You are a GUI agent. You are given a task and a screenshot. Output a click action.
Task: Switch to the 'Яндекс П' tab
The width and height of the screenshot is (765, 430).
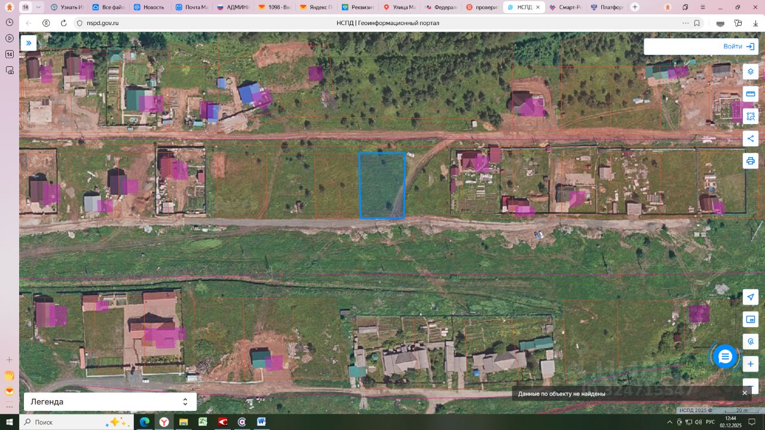316,7
